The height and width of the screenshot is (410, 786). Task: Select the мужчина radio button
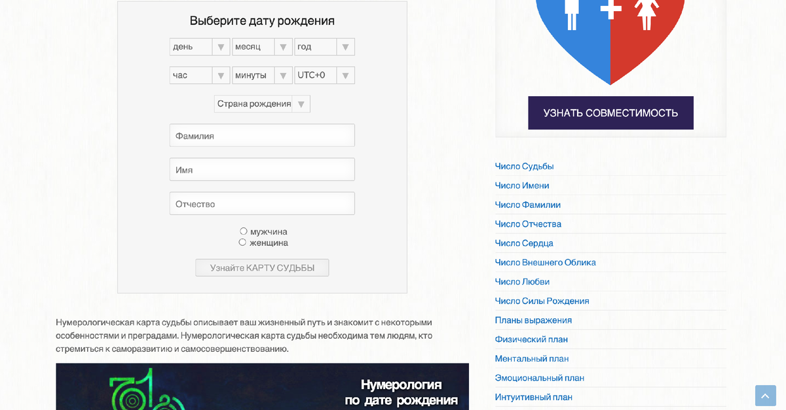coord(243,231)
